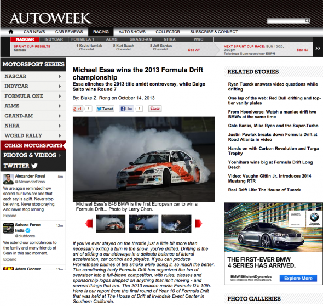Expand the FORMULA ONE sidebar submenu arrow
The image size is (323, 306).
(60, 96)
